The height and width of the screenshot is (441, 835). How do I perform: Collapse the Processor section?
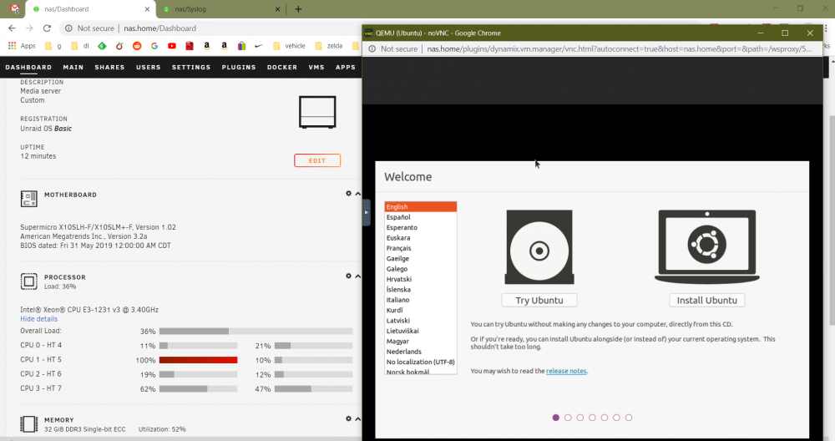[x=358, y=276]
